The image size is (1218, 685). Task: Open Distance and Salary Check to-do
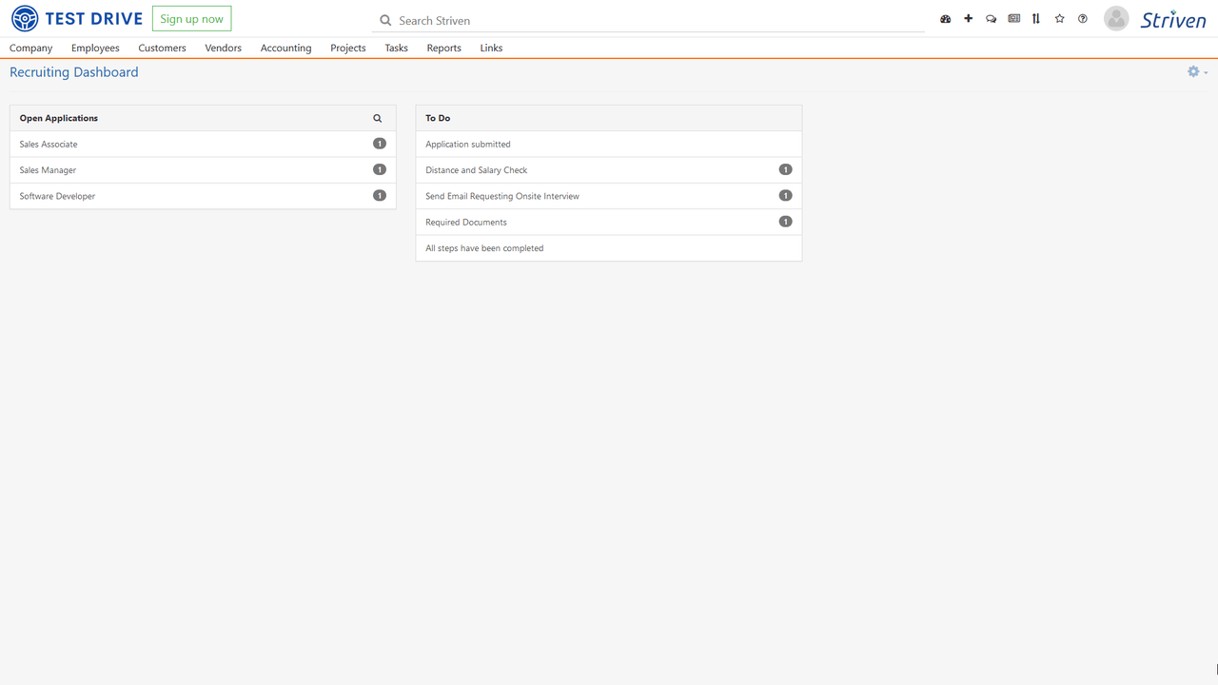476,170
